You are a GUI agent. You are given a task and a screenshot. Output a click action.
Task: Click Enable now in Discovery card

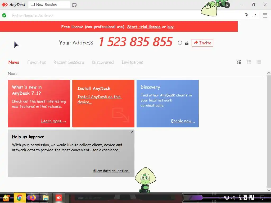click(x=183, y=121)
